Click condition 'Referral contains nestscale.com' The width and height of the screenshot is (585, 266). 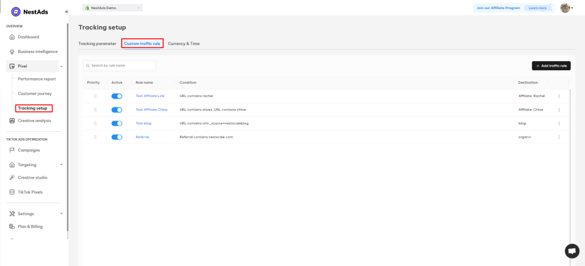point(206,137)
